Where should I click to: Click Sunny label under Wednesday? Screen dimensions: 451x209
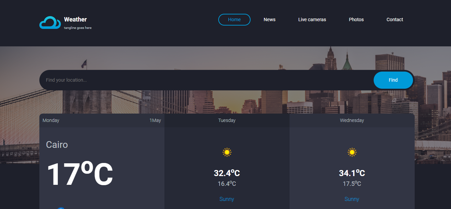point(352,199)
